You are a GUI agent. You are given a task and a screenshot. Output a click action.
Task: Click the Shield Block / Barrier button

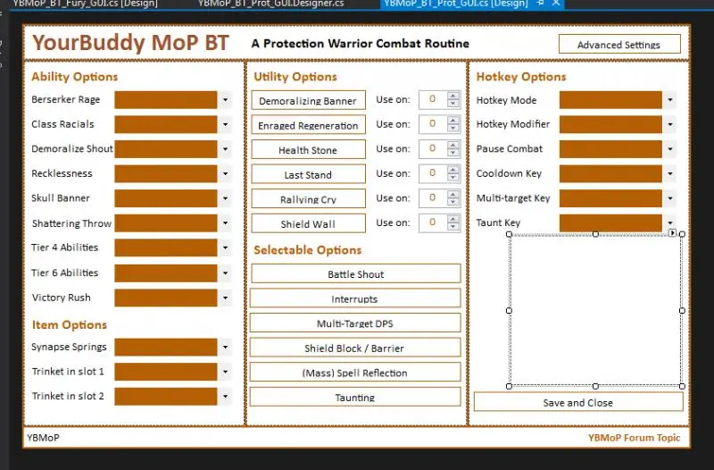pos(355,348)
